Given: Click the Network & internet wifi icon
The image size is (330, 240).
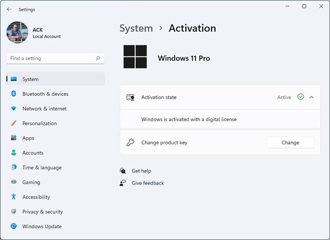Looking at the screenshot, I should (14, 108).
